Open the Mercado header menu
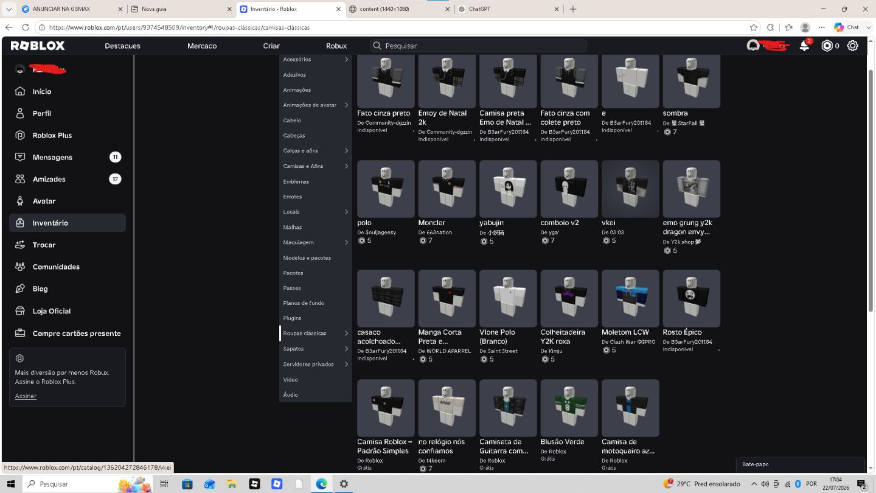876x493 pixels. [202, 46]
